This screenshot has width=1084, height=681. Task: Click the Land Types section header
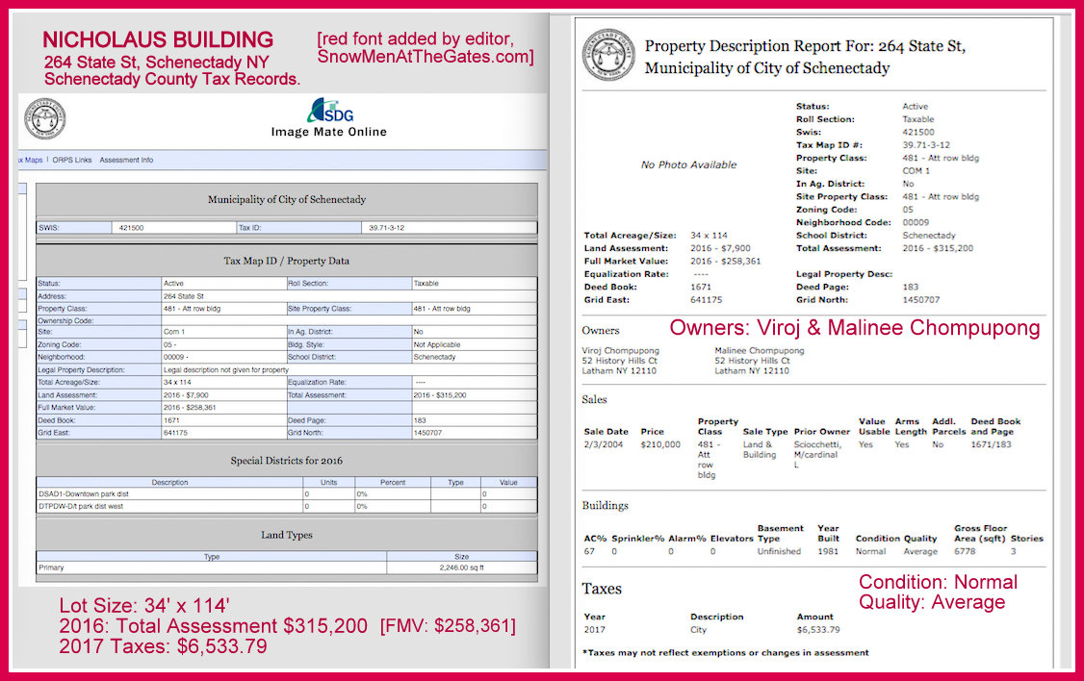286,535
